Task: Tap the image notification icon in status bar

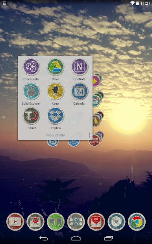Action: (x=4, y=3)
